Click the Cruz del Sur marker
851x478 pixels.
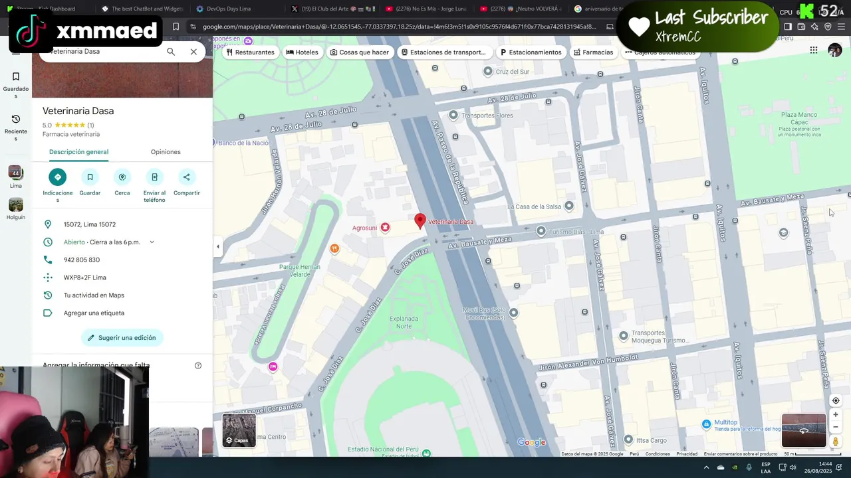[488, 71]
